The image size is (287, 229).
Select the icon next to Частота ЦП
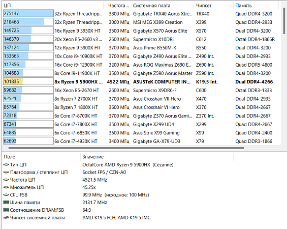coord(6,180)
